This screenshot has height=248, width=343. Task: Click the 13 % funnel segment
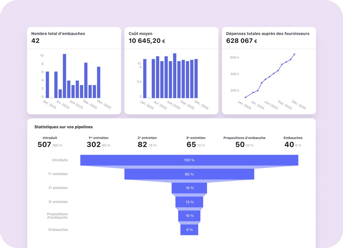(x=189, y=202)
